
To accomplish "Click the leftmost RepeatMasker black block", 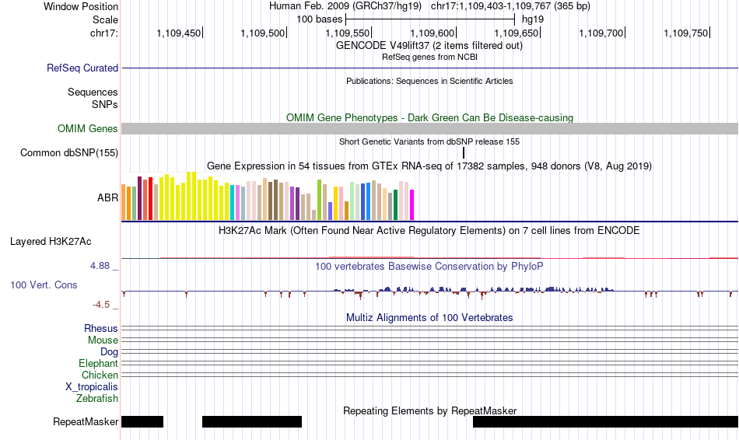I will click(142, 421).
